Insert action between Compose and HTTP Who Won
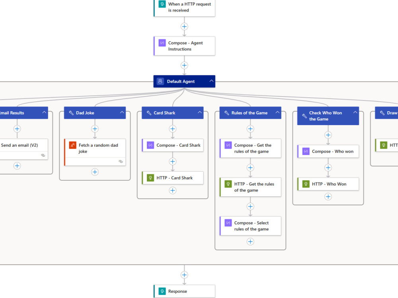Viewport: 398px width, 298px height. (x=328, y=168)
